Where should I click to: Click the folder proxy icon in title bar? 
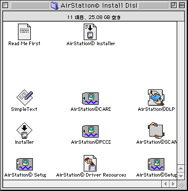(x=54, y=6)
